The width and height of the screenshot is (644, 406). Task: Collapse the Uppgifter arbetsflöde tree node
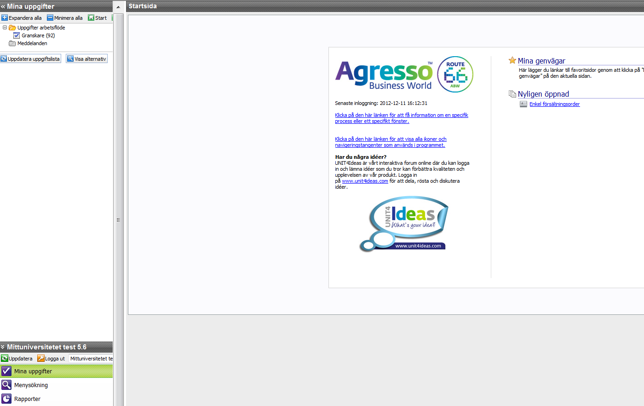coord(5,28)
